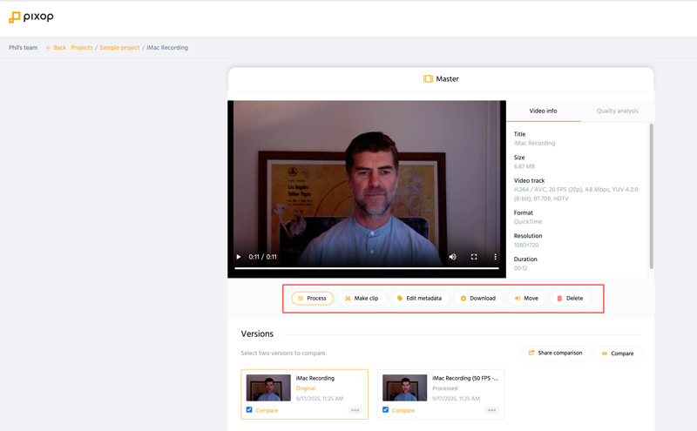The image size is (697, 431).
Task: Go to Sample project breadcrumb link
Action: click(119, 48)
